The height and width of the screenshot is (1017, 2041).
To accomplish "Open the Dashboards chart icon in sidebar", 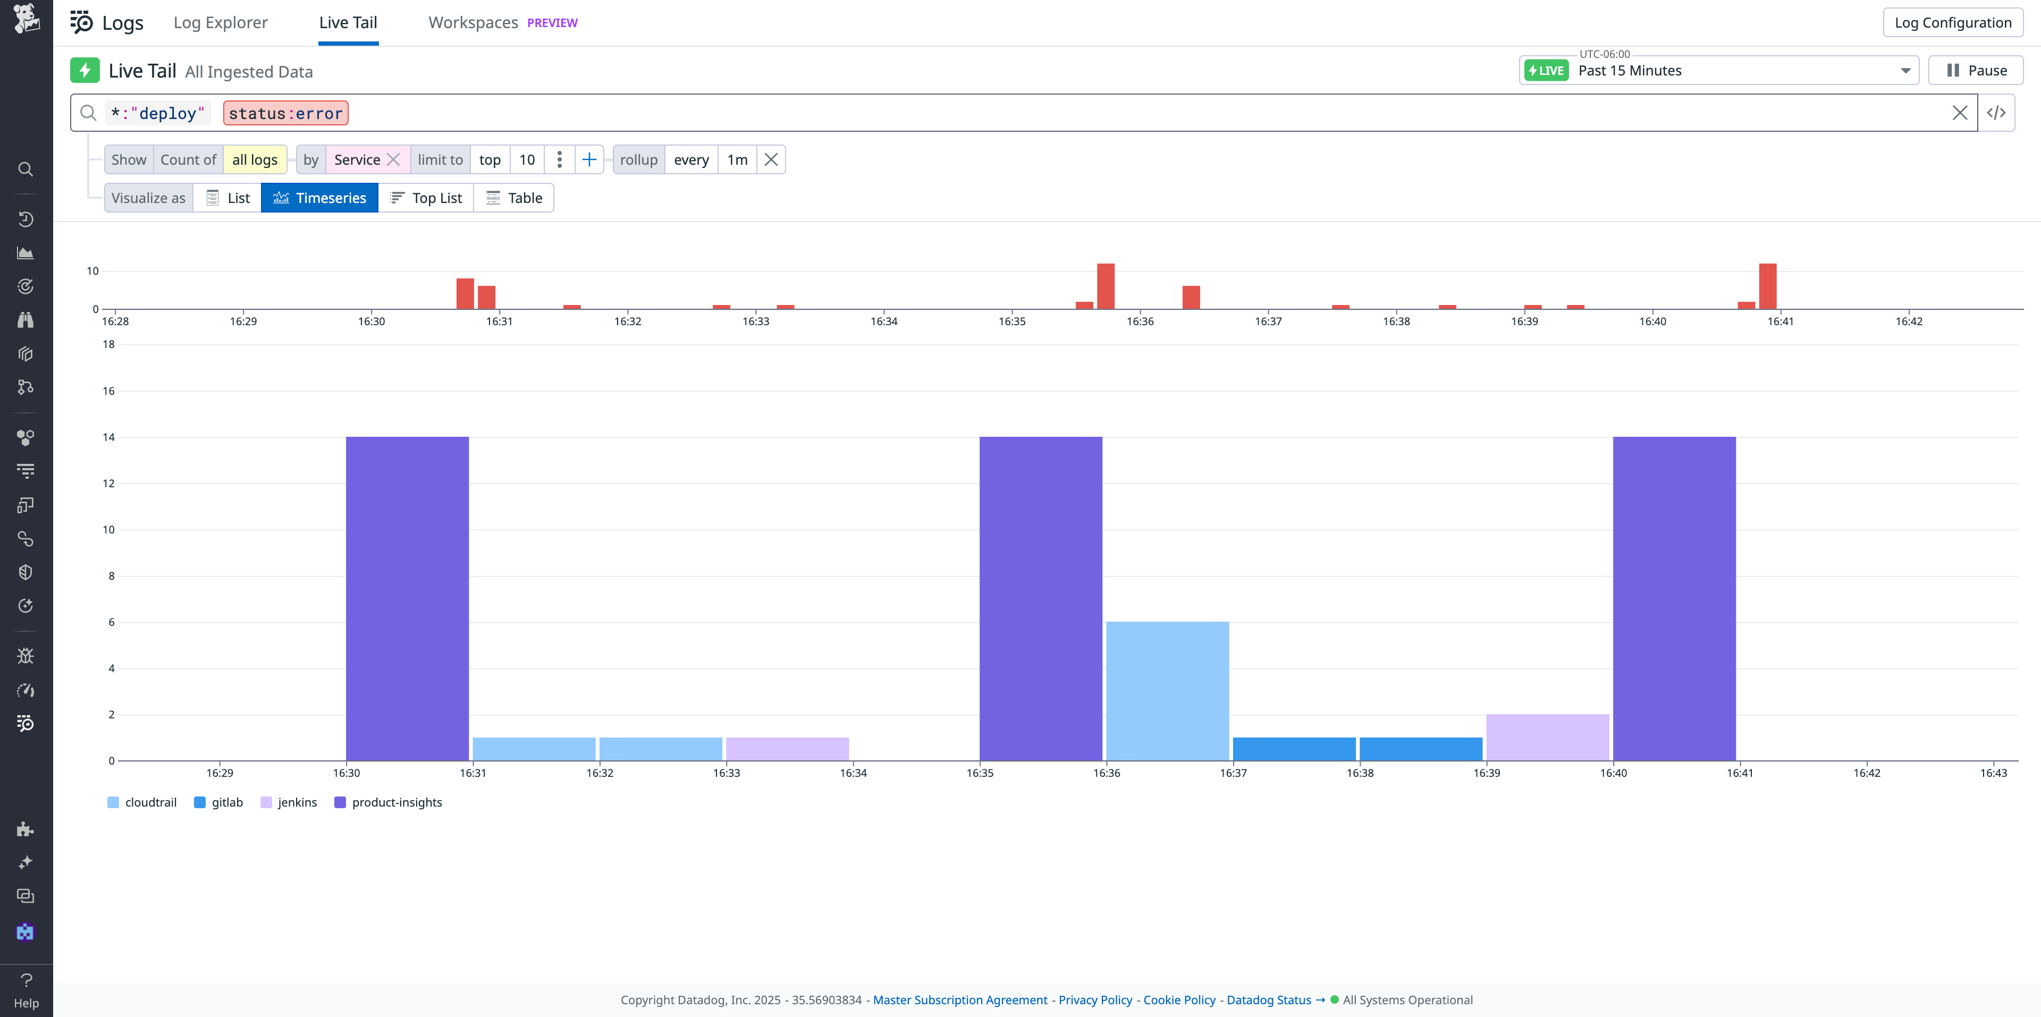I will coord(26,253).
